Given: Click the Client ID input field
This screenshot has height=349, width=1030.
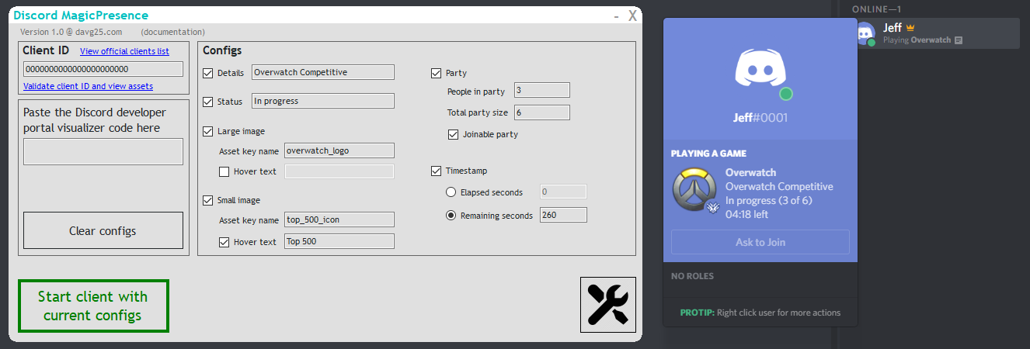Looking at the screenshot, I should coord(103,69).
